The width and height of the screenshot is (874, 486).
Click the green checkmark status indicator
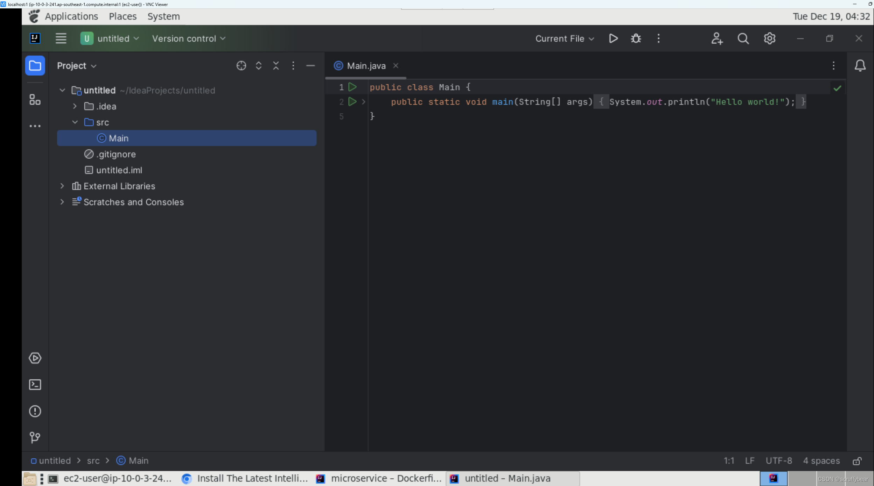(838, 88)
